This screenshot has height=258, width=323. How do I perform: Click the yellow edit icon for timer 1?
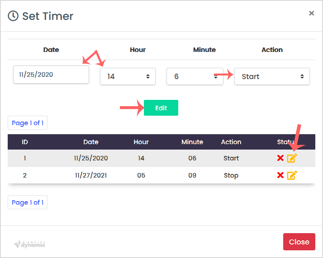(x=292, y=158)
